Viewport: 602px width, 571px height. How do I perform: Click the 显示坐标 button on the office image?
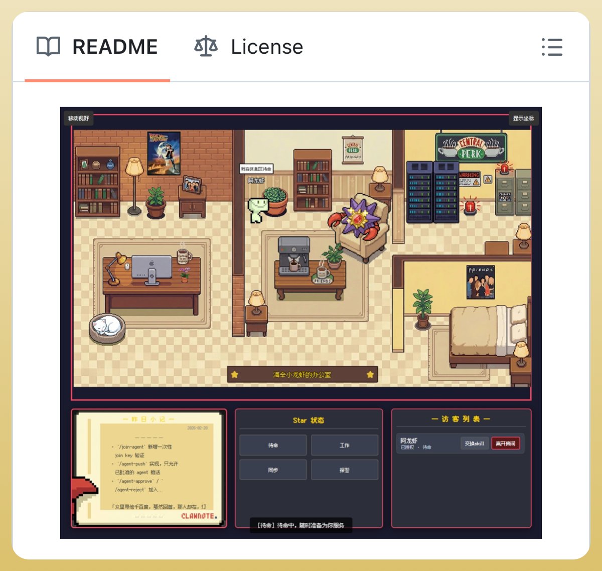(x=523, y=118)
